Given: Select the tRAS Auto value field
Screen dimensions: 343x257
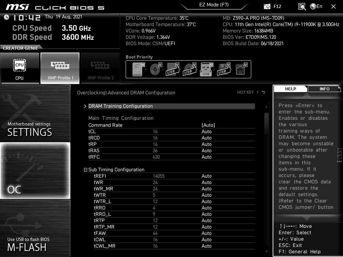Looking at the screenshot, I should 206,151.
